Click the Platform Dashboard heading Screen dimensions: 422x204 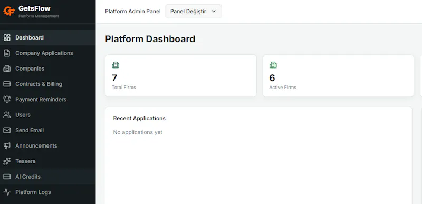[x=150, y=39]
